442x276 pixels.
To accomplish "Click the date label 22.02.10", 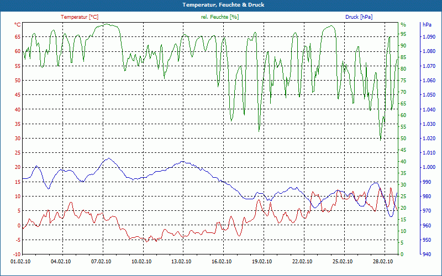I will (302, 262).
